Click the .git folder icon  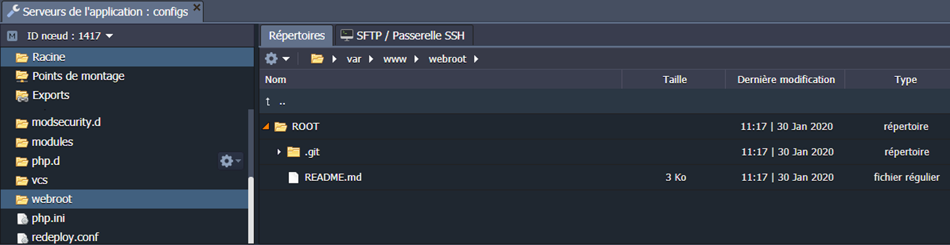[x=293, y=152]
